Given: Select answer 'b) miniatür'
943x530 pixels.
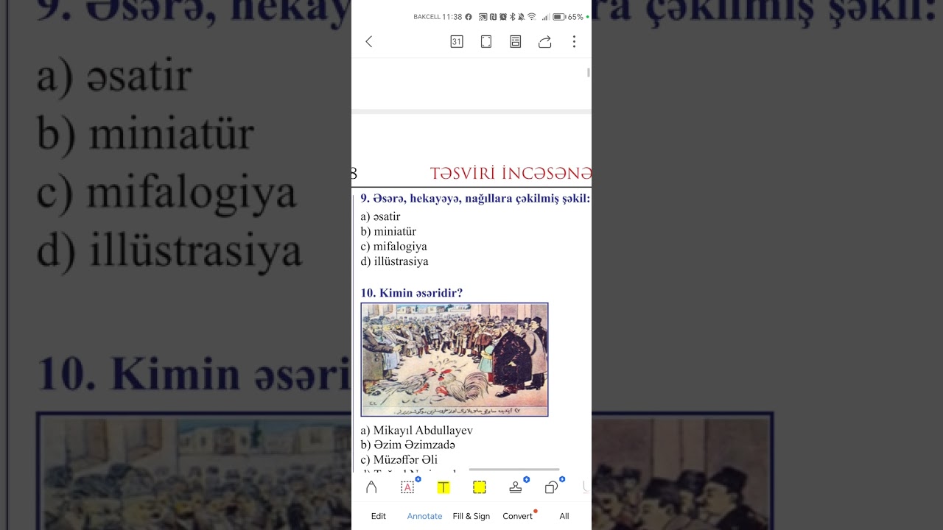Looking at the screenshot, I should 389,231.
